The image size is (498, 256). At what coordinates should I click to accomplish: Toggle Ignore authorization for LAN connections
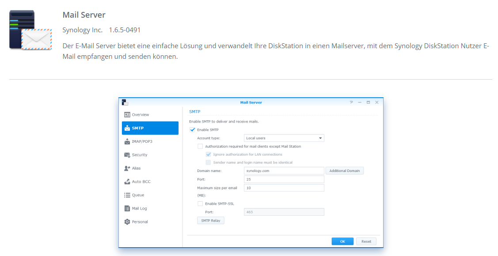209,154
